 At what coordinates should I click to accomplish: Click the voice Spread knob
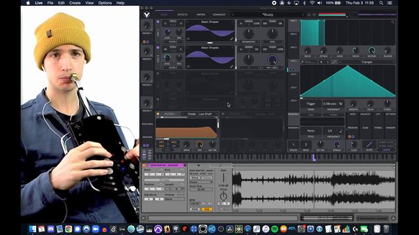(337, 144)
